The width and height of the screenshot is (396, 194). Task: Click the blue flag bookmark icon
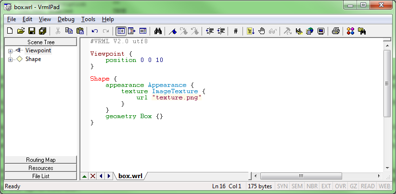(x=173, y=31)
